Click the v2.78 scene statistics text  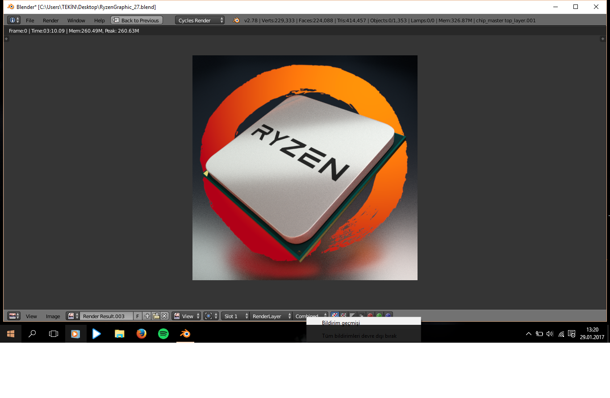[389, 21]
